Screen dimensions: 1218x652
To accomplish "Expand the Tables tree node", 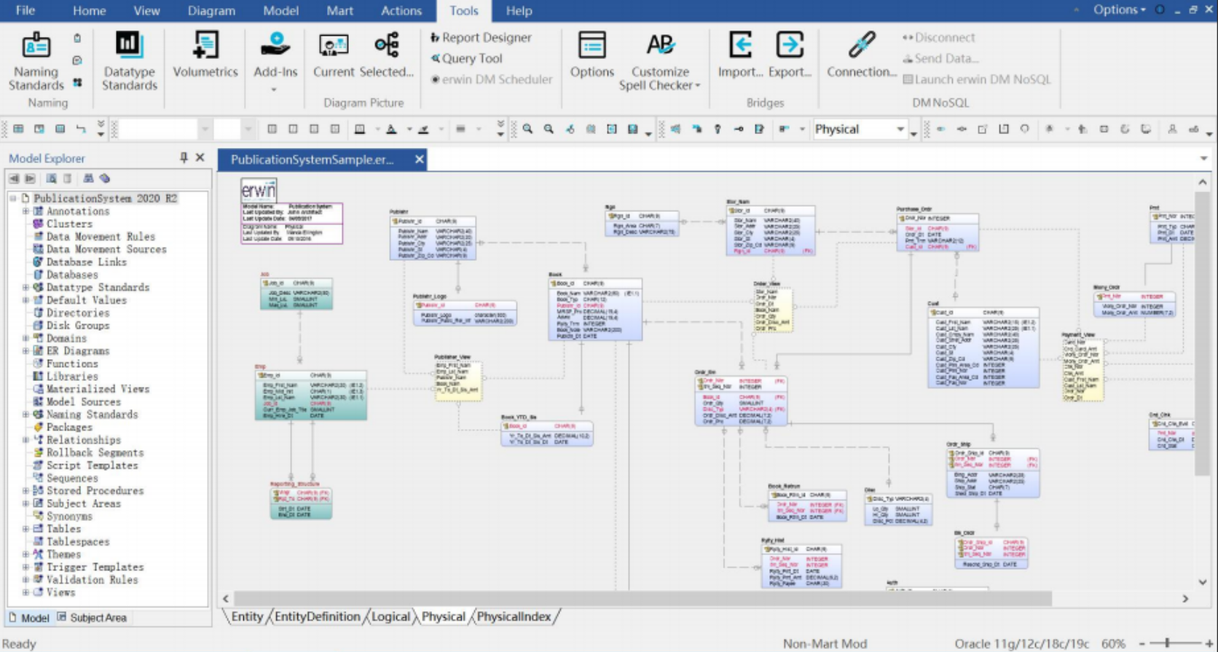I will click(25, 528).
